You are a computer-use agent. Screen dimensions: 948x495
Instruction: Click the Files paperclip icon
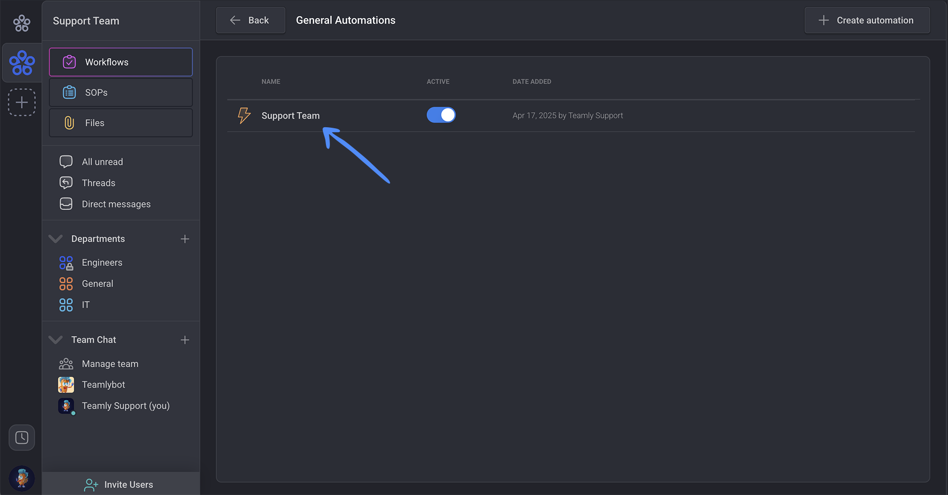(69, 123)
